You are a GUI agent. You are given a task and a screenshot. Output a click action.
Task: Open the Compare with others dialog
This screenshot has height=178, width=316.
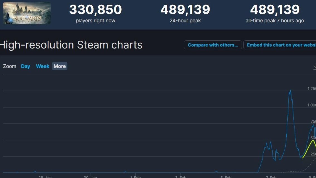[x=213, y=45]
